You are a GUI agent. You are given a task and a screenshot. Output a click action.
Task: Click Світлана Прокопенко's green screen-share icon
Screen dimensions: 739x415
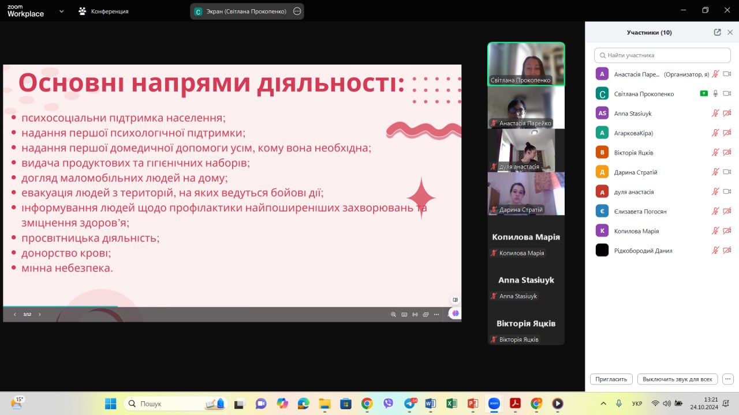point(703,93)
